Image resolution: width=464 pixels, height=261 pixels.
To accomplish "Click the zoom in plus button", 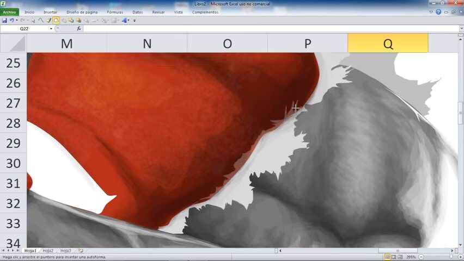I will coord(460,257).
